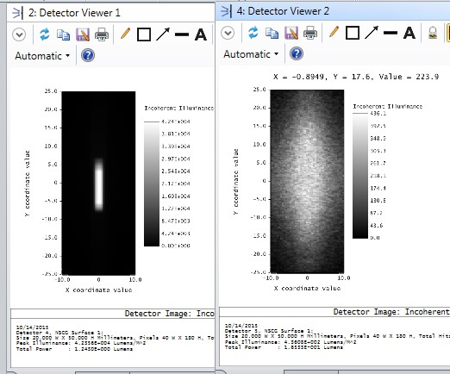
Task: Expand settings chevron in Detector Viewer 2
Action: (228, 33)
